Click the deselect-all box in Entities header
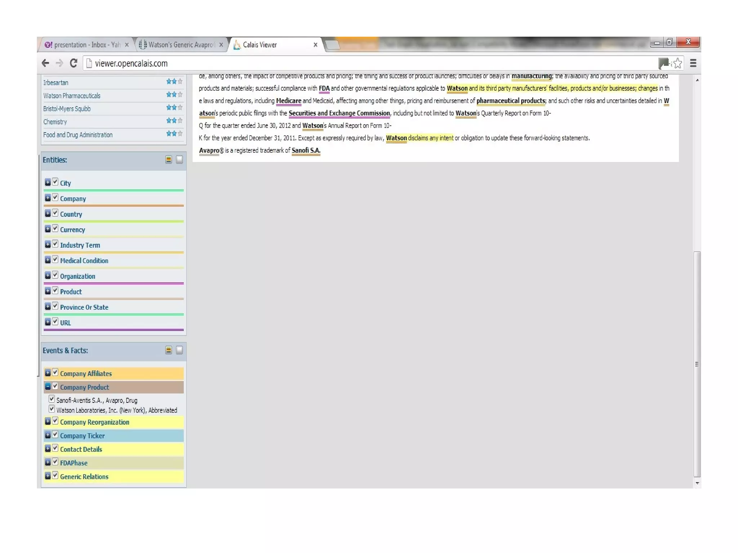Screen dimensions: 738x553 (179, 159)
